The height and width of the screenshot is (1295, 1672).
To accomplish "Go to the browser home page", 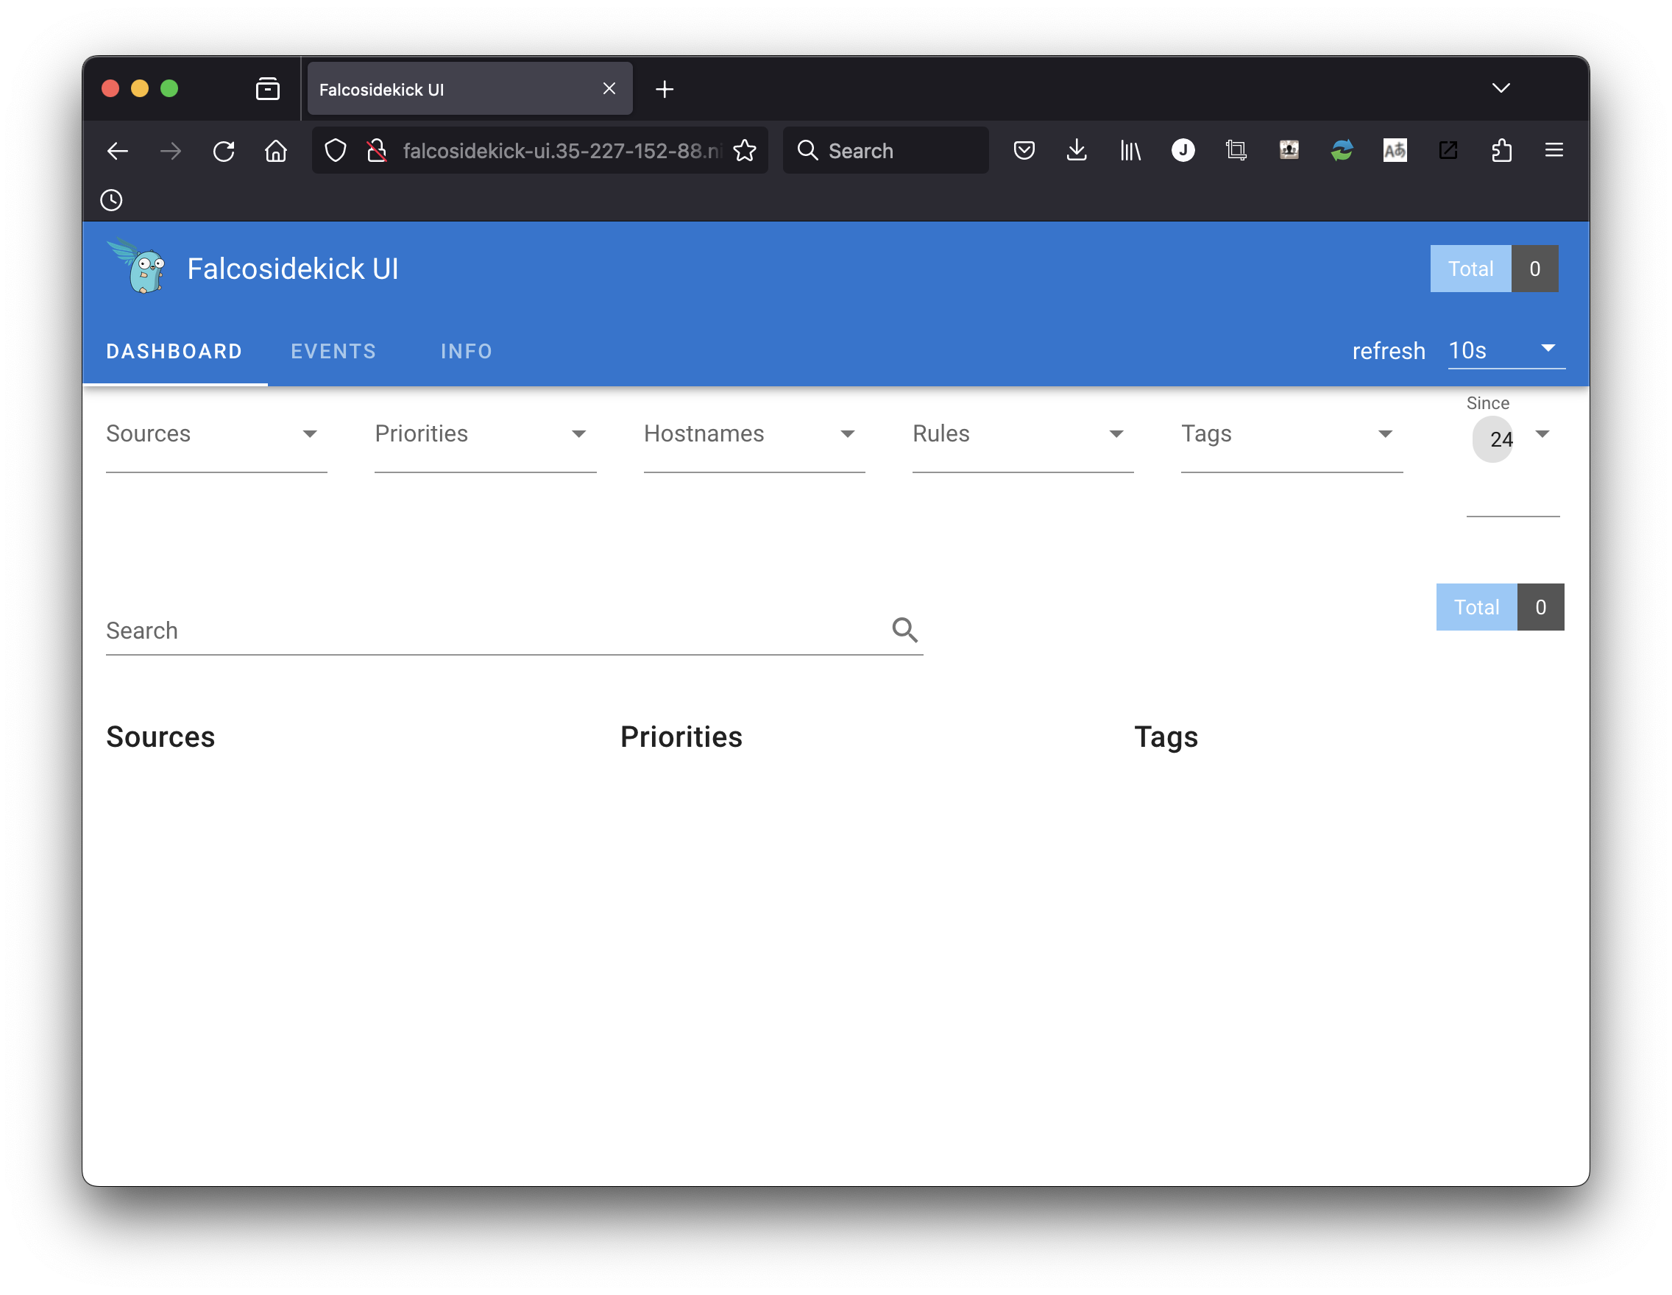I will (277, 151).
